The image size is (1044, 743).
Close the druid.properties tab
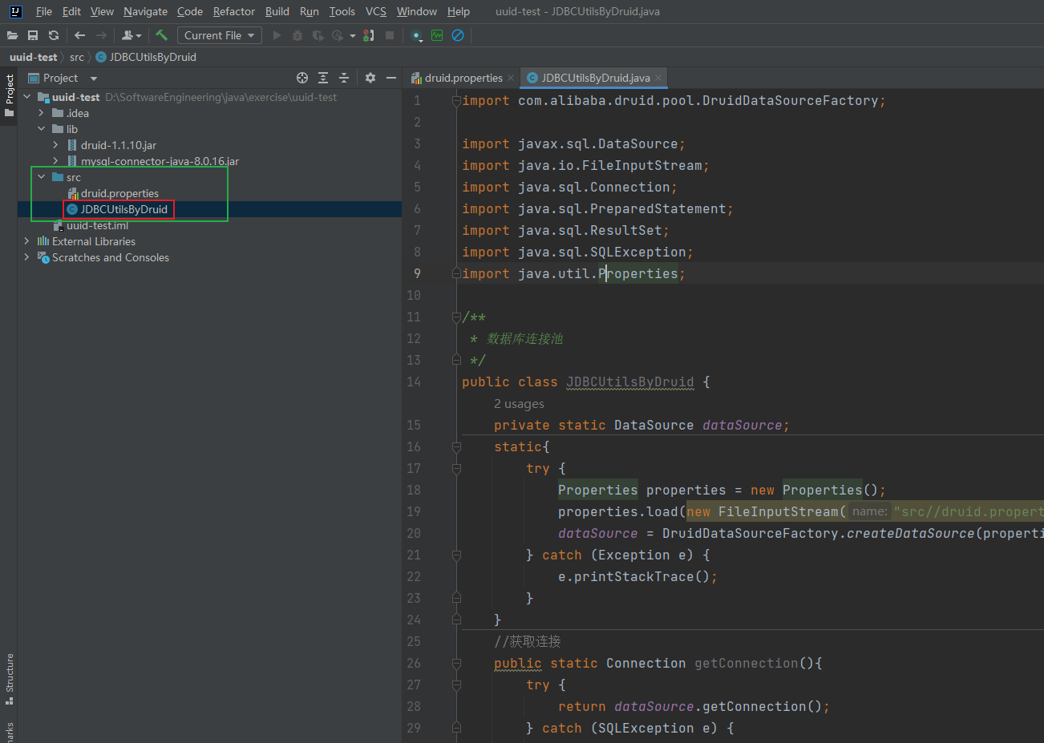coord(511,78)
